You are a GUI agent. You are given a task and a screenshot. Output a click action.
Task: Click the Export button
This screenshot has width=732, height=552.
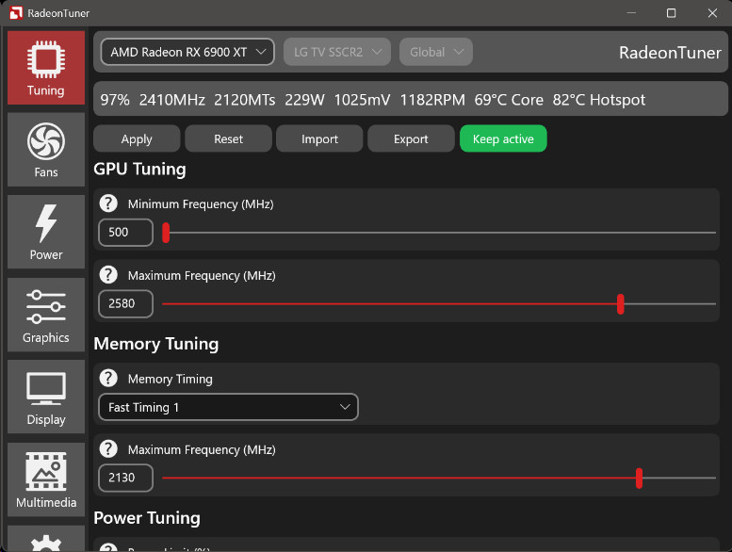click(x=411, y=138)
